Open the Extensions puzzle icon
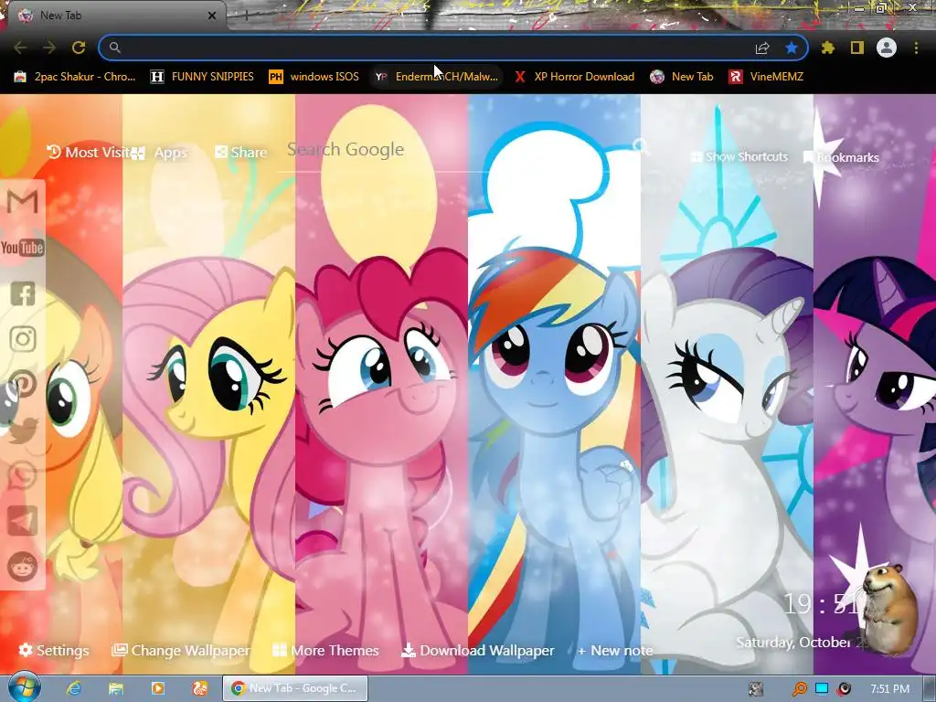 (x=828, y=48)
